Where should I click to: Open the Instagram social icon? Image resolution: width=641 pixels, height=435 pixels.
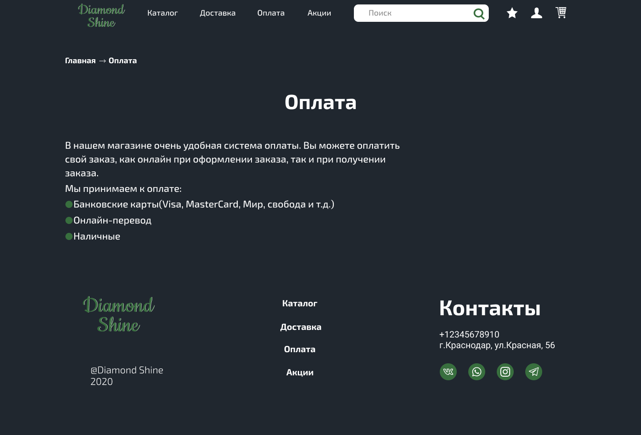505,372
